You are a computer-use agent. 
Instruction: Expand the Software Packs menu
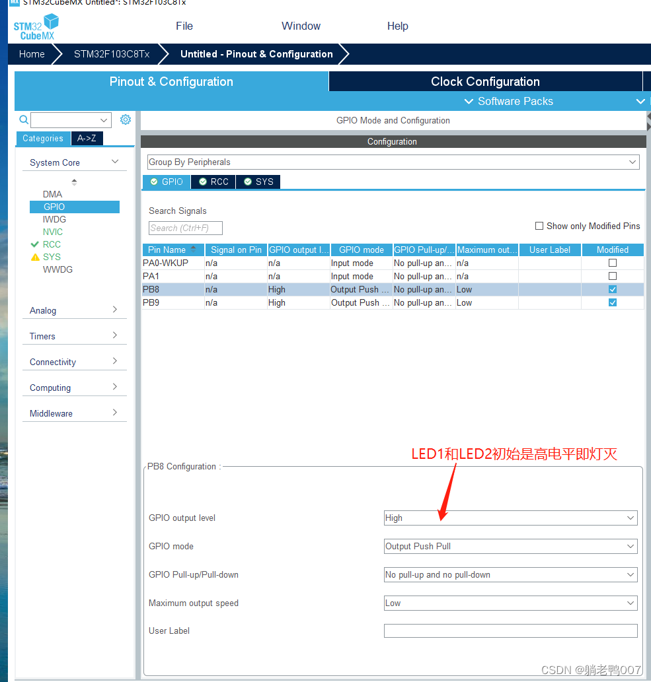pyautogui.click(x=509, y=102)
